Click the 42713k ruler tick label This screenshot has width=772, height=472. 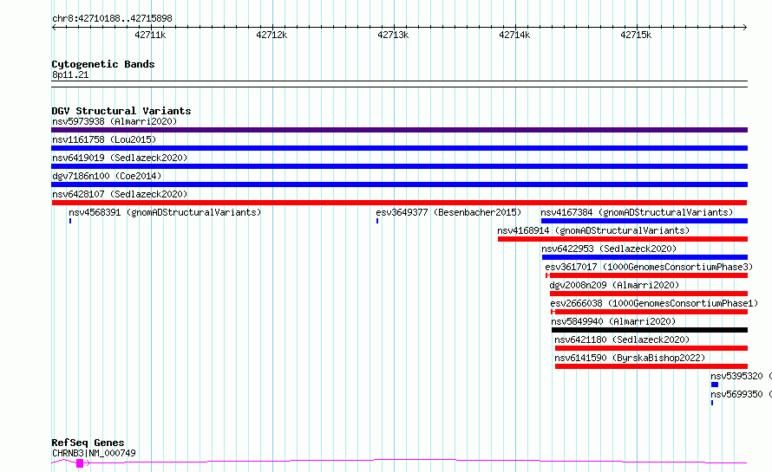tap(393, 35)
